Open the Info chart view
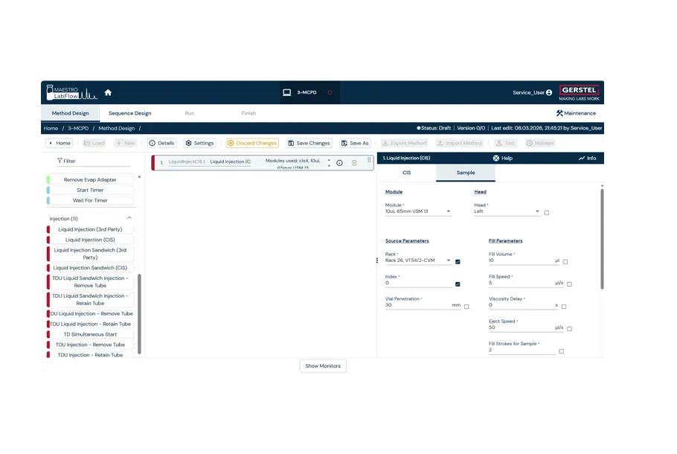This screenshot has width=677, height=454. point(587,158)
